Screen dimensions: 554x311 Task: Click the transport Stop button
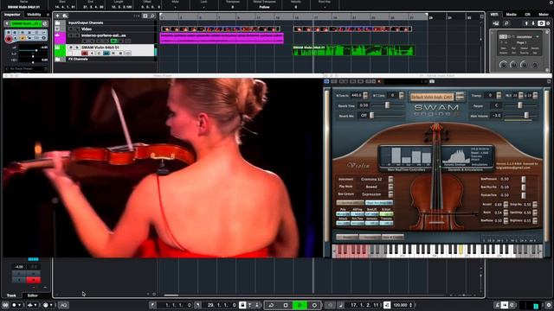pyautogui.click(x=286, y=305)
